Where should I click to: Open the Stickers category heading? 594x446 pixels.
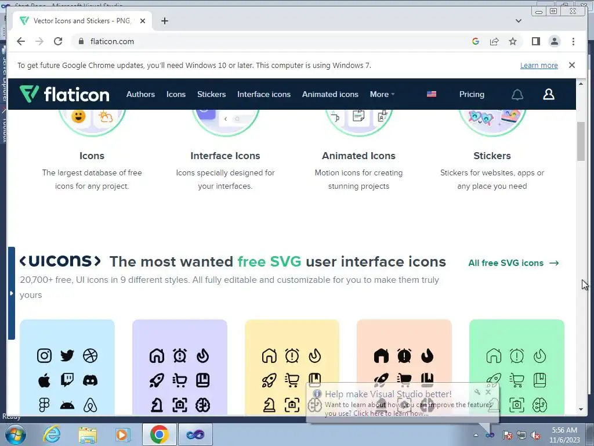tap(492, 156)
